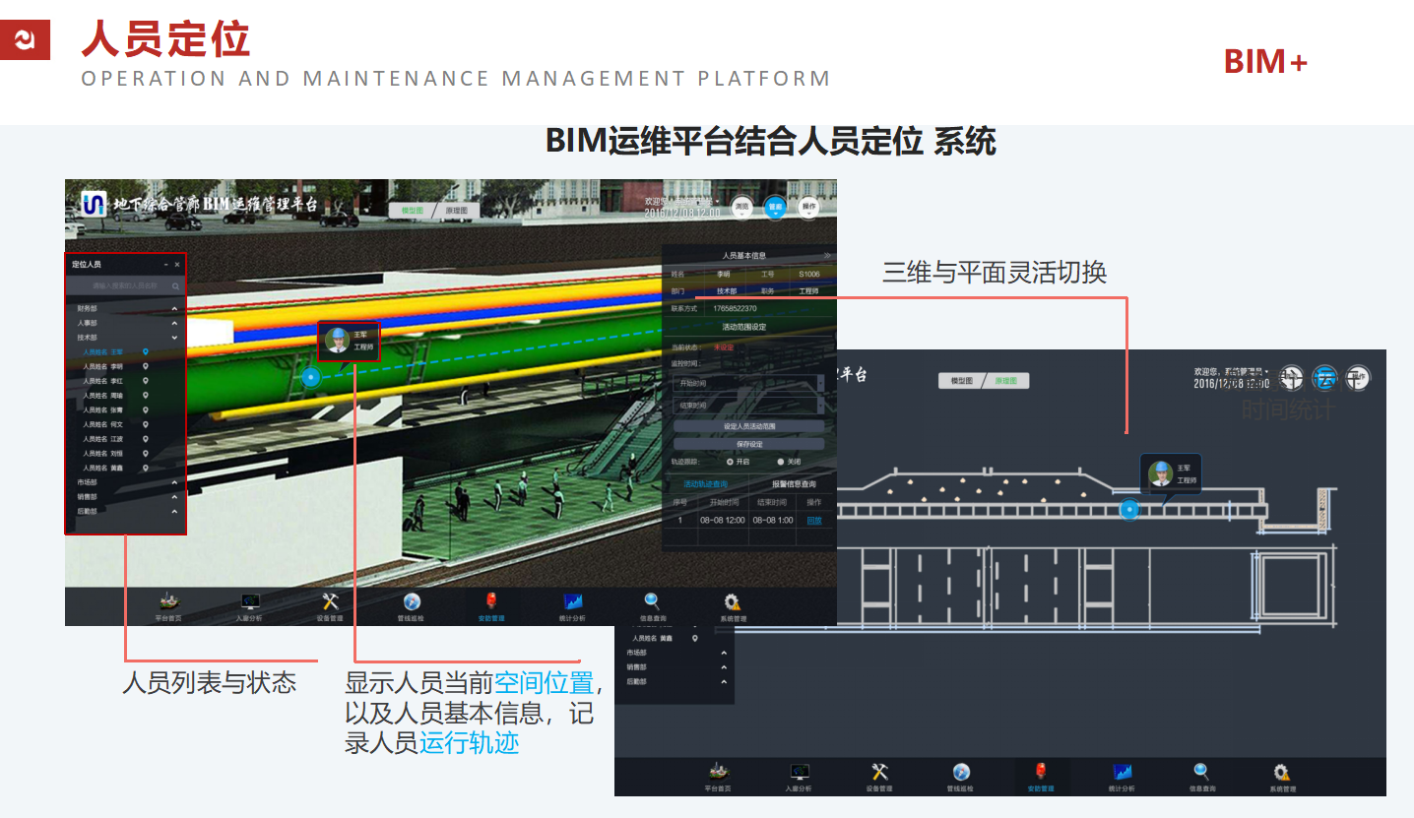Open 平台首页 icon in the 3D view navbar

168,602
